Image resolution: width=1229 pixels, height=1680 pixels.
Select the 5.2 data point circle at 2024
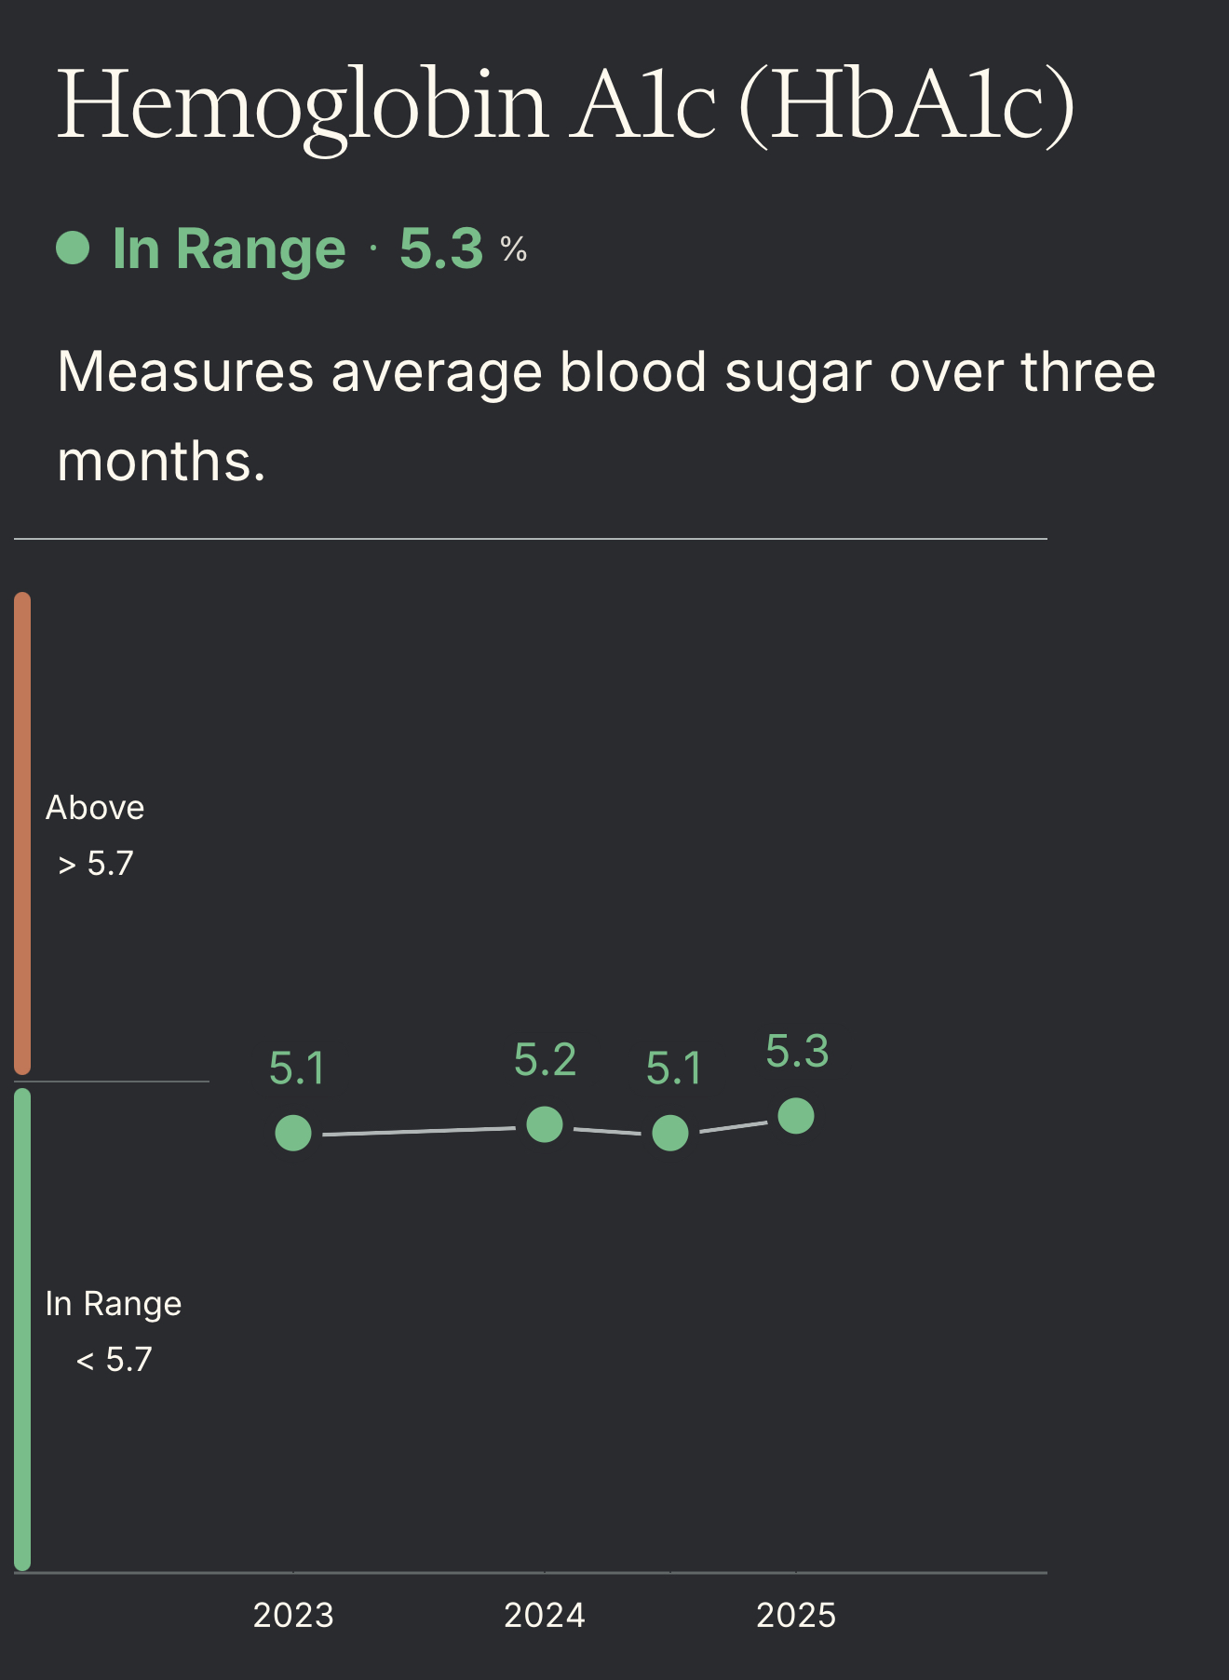[545, 1124]
